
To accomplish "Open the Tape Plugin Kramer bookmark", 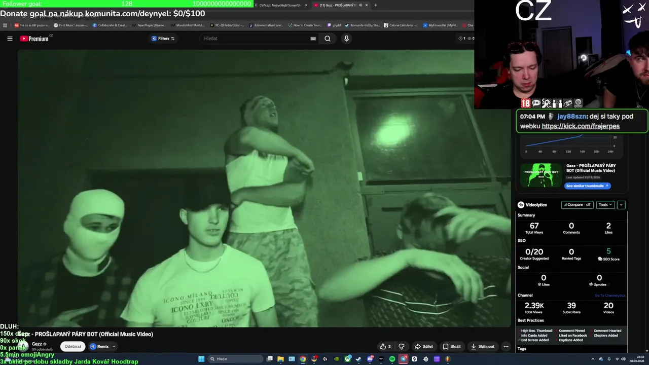I will coord(149,25).
